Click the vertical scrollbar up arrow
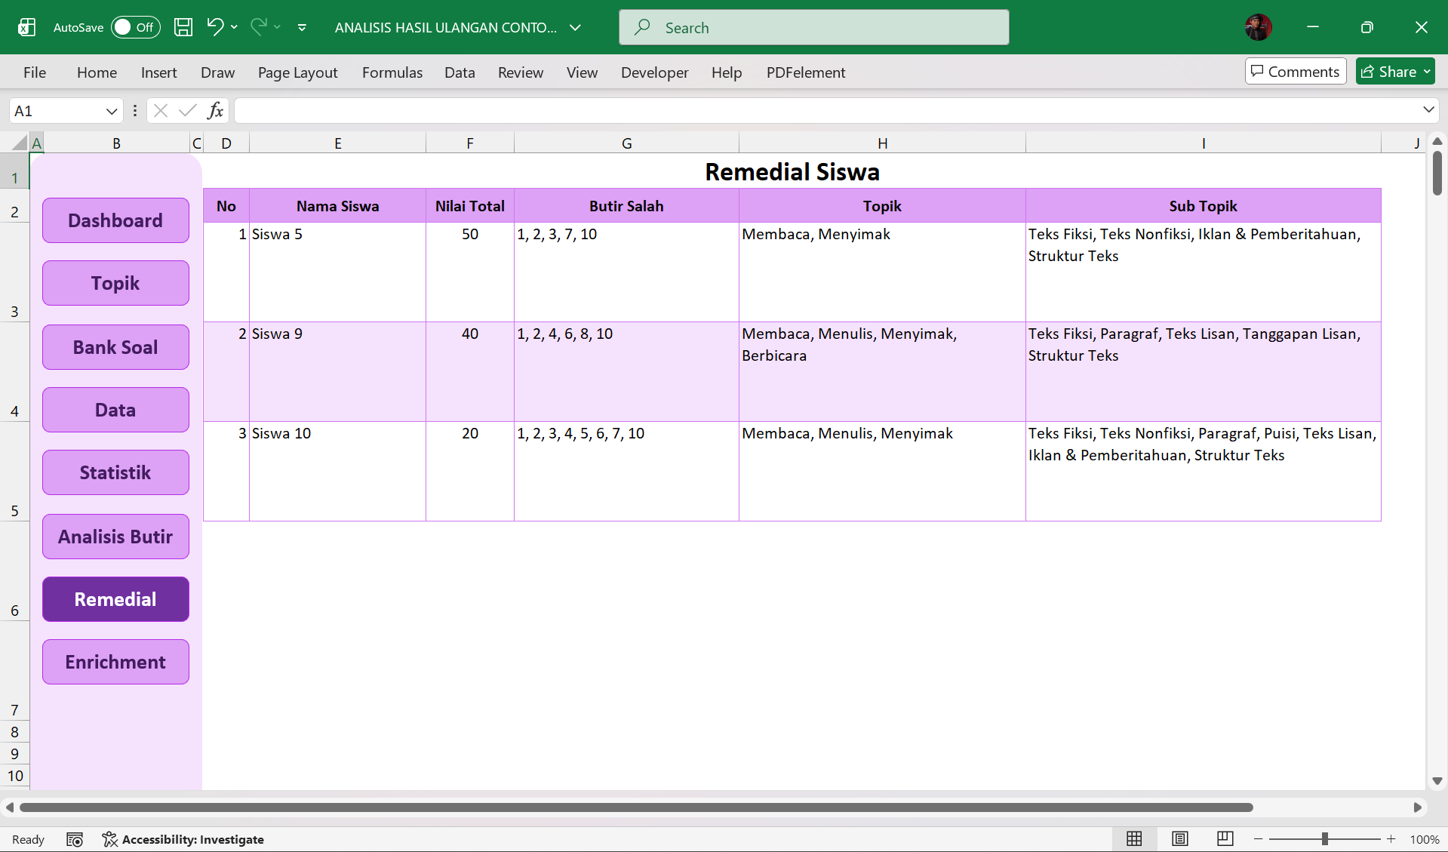1448x852 pixels. point(1437,141)
